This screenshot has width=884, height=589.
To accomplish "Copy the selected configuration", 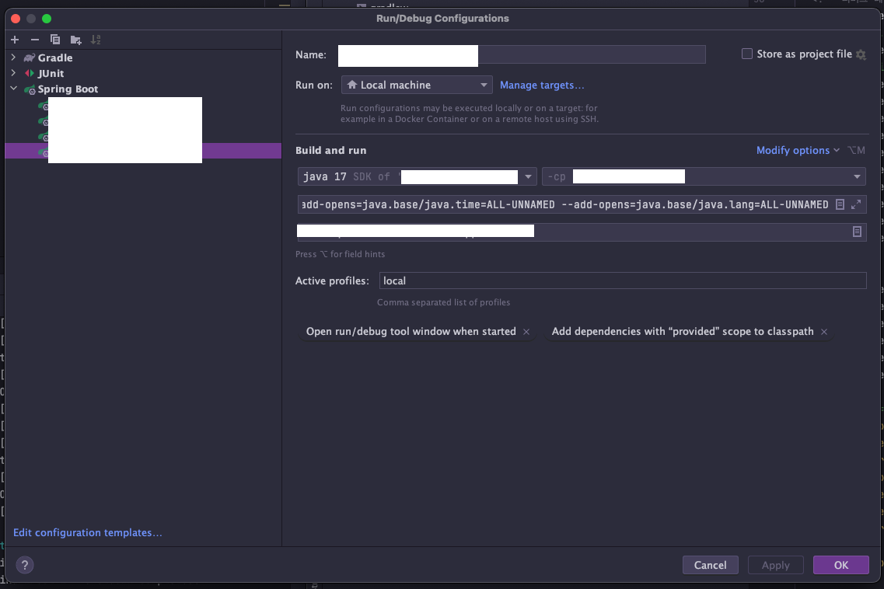I will (x=54, y=39).
